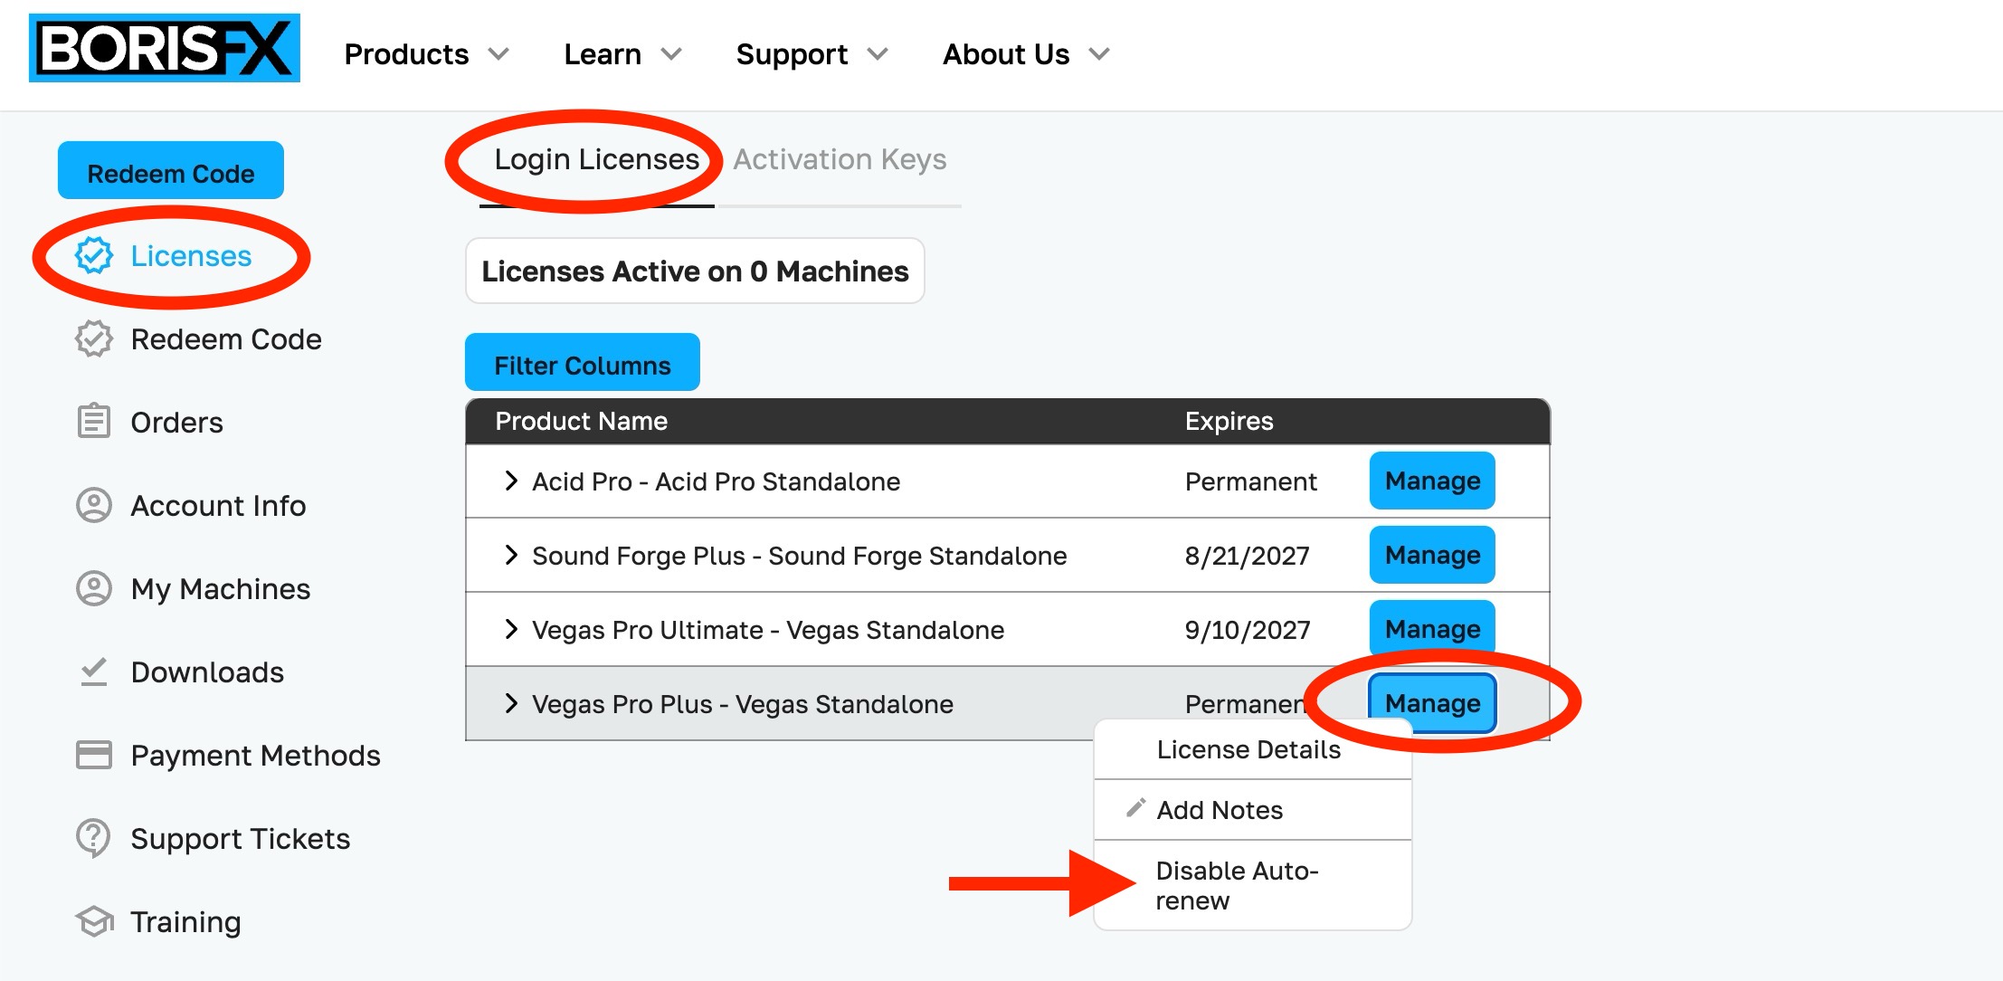The image size is (2003, 981).
Task: Click the BorisFX logo
Action: 165,48
